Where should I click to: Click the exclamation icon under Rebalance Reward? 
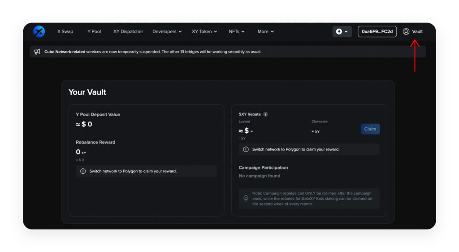point(83,171)
